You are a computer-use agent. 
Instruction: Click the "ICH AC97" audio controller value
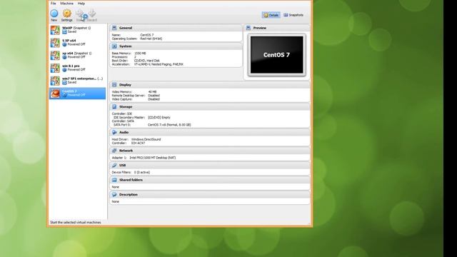138,143
